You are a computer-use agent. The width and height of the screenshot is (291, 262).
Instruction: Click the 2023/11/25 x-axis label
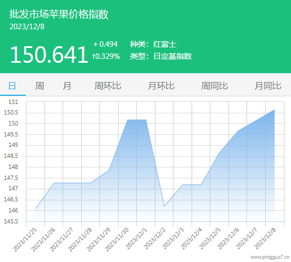coord(25,239)
